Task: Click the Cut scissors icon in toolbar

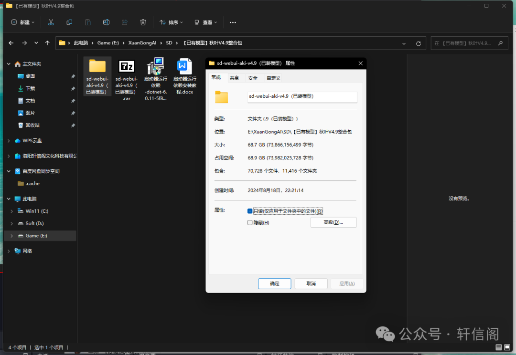Action: click(x=51, y=22)
